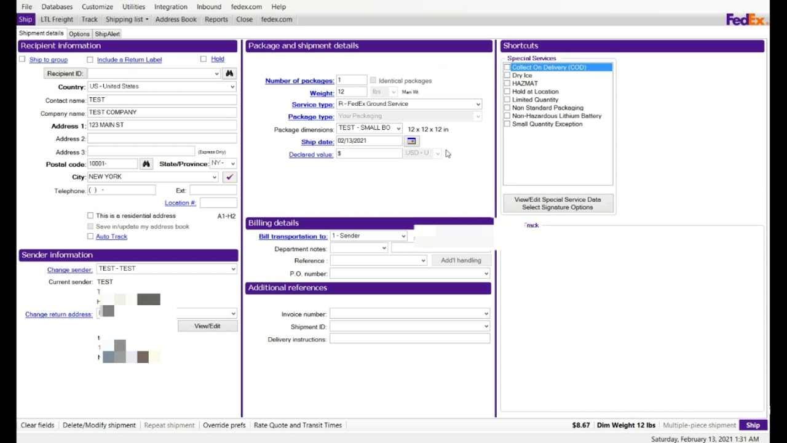Open State/Province dropdown
The height and width of the screenshot is (443, 787).
[232, 164]
